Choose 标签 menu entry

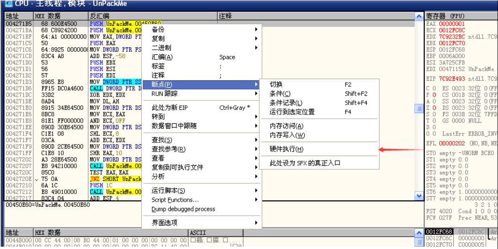tap(202, 67)
